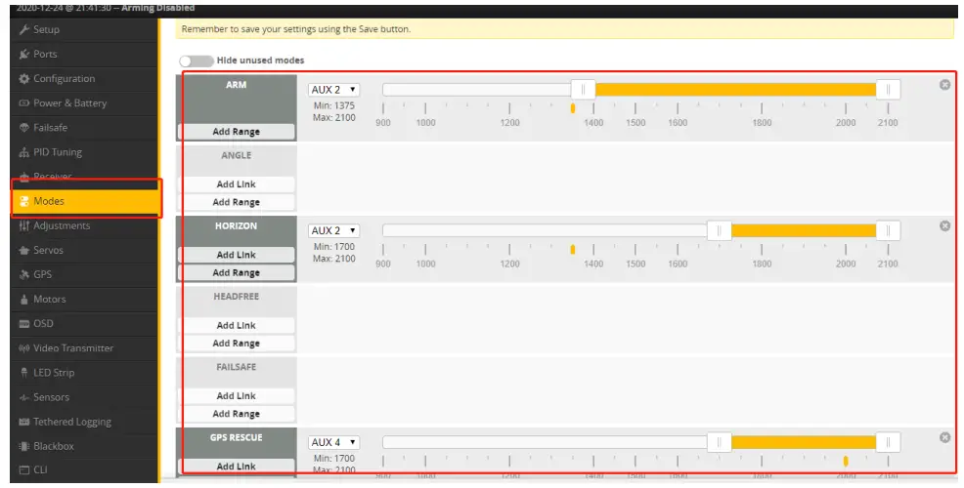This screenshot has width=964, height=488.
Task: Click the LED Strip bulb icon
Action: click(24, 373)
